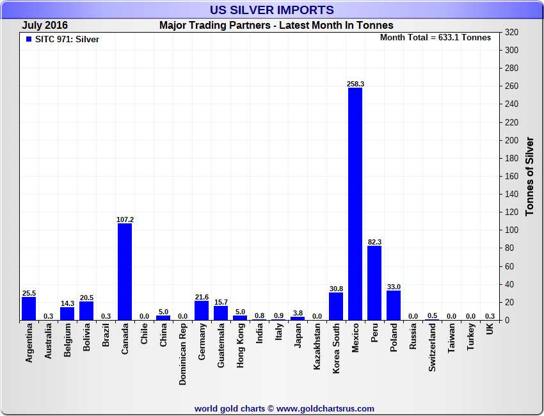Click the 'Tonnes of Silver' axis title
Screen dimensions: 544x416
coord(530,176)
